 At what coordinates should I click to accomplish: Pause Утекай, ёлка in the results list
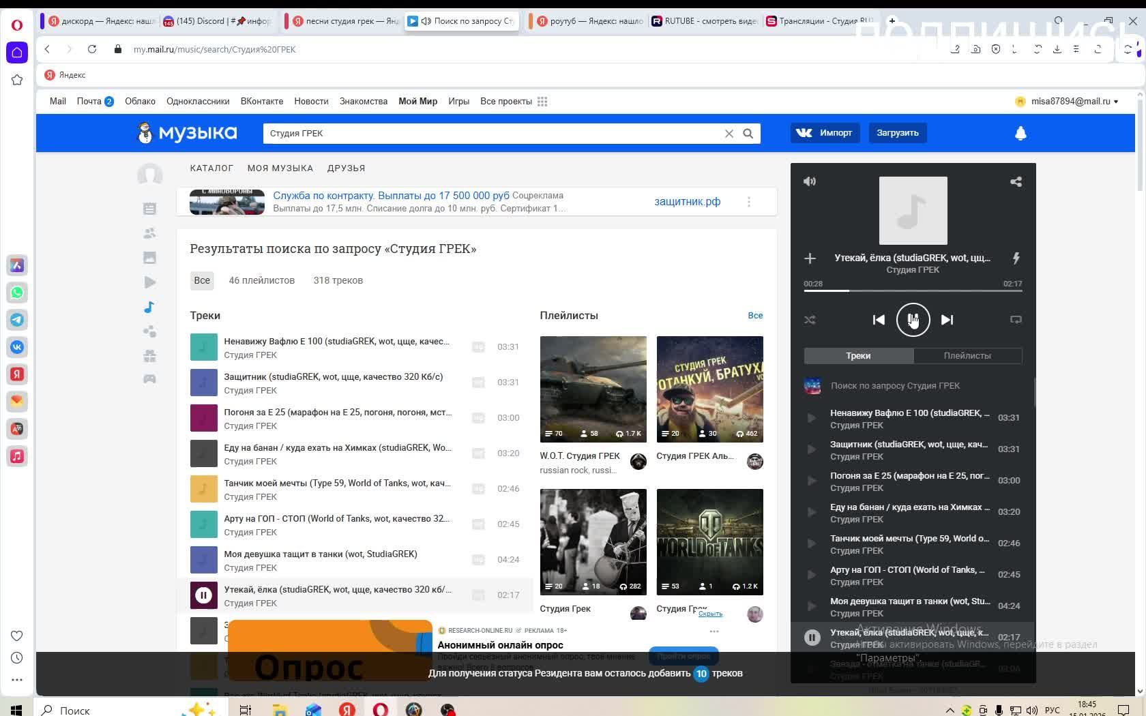[x=203, y=595]
